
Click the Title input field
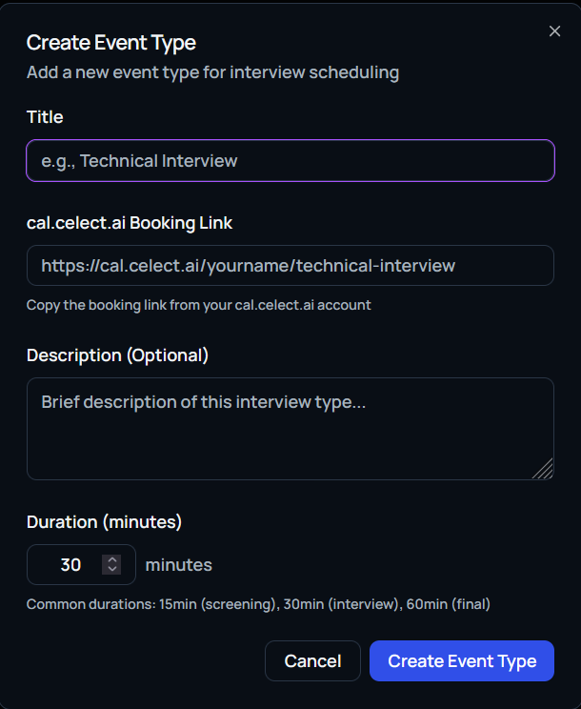pos(290,161)
